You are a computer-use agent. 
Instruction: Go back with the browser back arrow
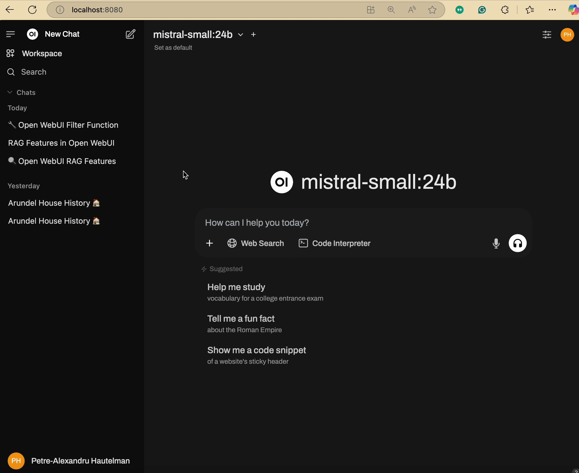[9, 10]
